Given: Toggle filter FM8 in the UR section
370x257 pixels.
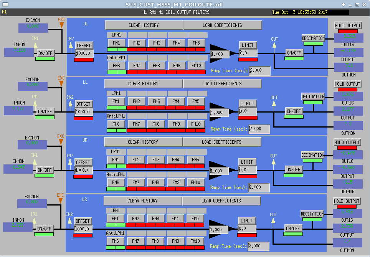Looking at the screenshot, I should [156, 182].
